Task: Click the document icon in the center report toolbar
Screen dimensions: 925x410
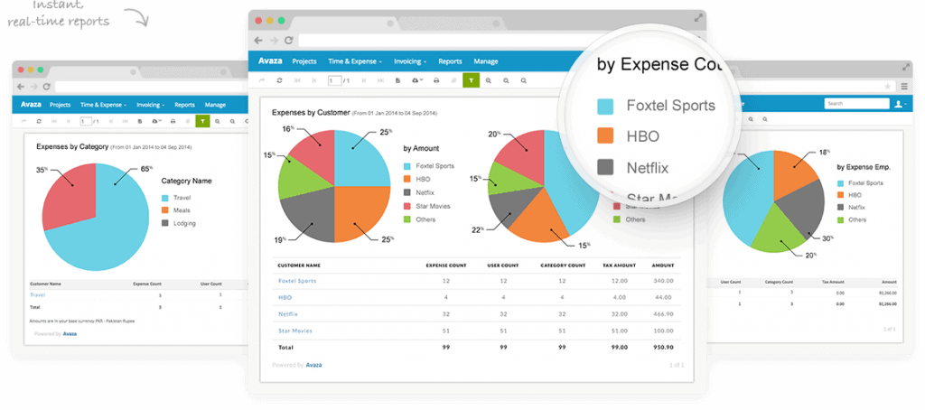Action: click(x=397, y=80)
